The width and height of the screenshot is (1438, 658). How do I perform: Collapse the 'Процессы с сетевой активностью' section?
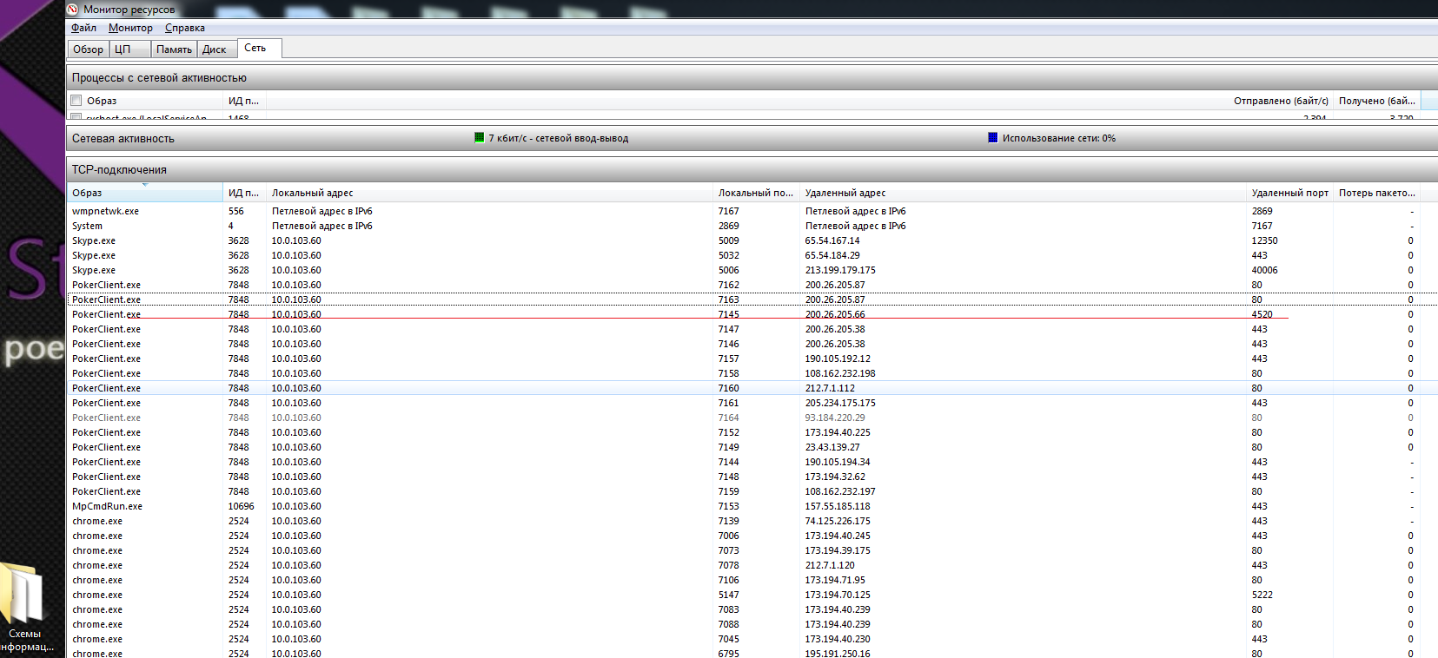click(x=752, y=78)
